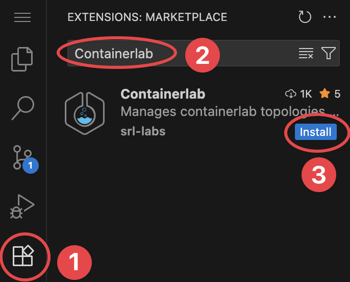Refresh the extensions marketplace list
350x282 pixels.
tap(305, 17)
